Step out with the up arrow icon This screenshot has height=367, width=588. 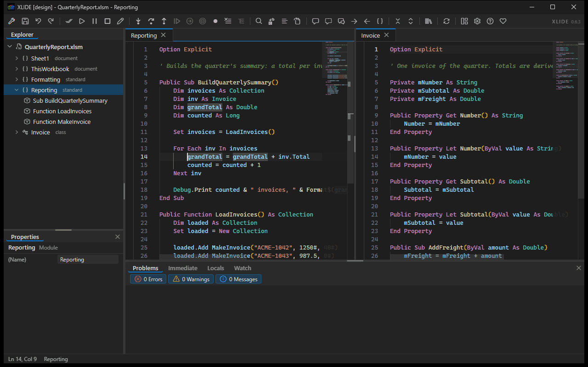(164, 21)
